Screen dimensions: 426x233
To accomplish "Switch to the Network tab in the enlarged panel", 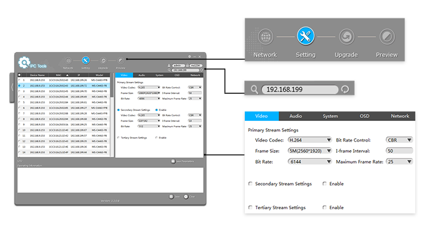I will [400, 116].
